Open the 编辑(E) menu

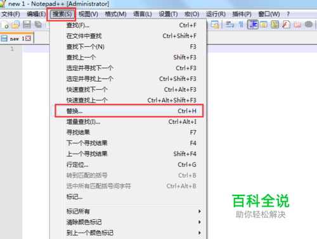coord(36,14)
